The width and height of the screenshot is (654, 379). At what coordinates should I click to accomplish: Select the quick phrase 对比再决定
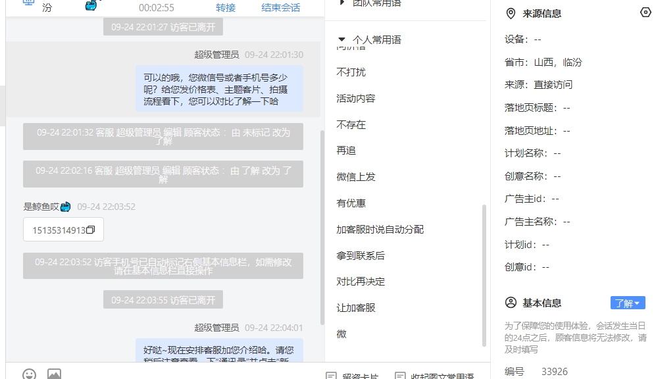point(361,282)
